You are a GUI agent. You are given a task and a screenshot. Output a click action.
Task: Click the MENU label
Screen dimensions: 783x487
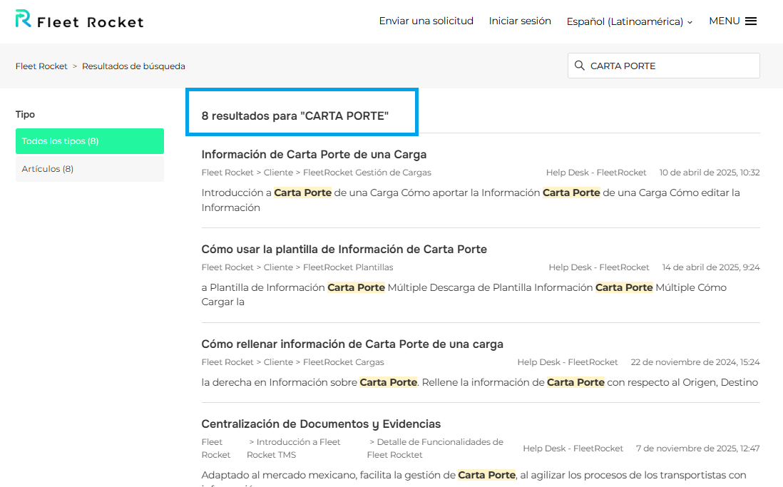click(724, 21)
